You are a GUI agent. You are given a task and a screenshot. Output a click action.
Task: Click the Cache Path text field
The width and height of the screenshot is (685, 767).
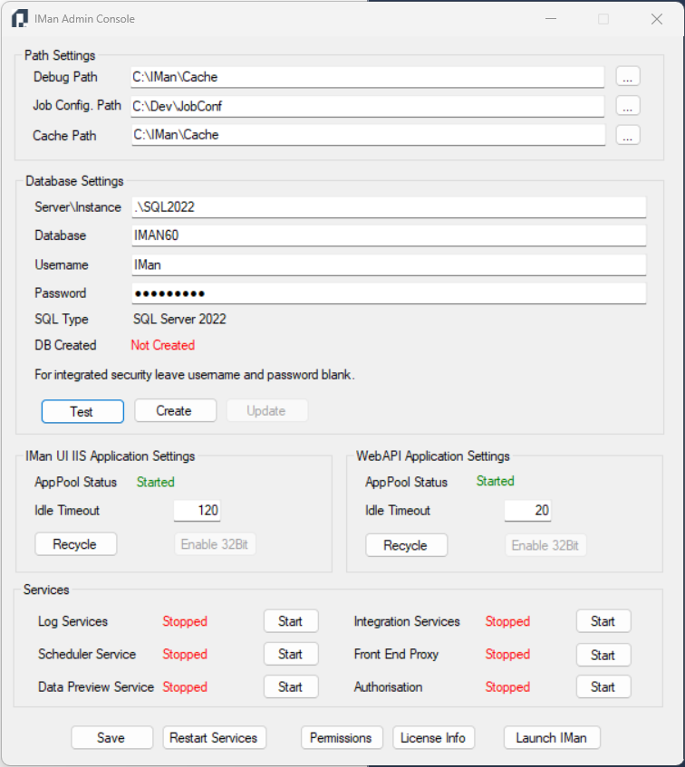click(x=368, y=135)
